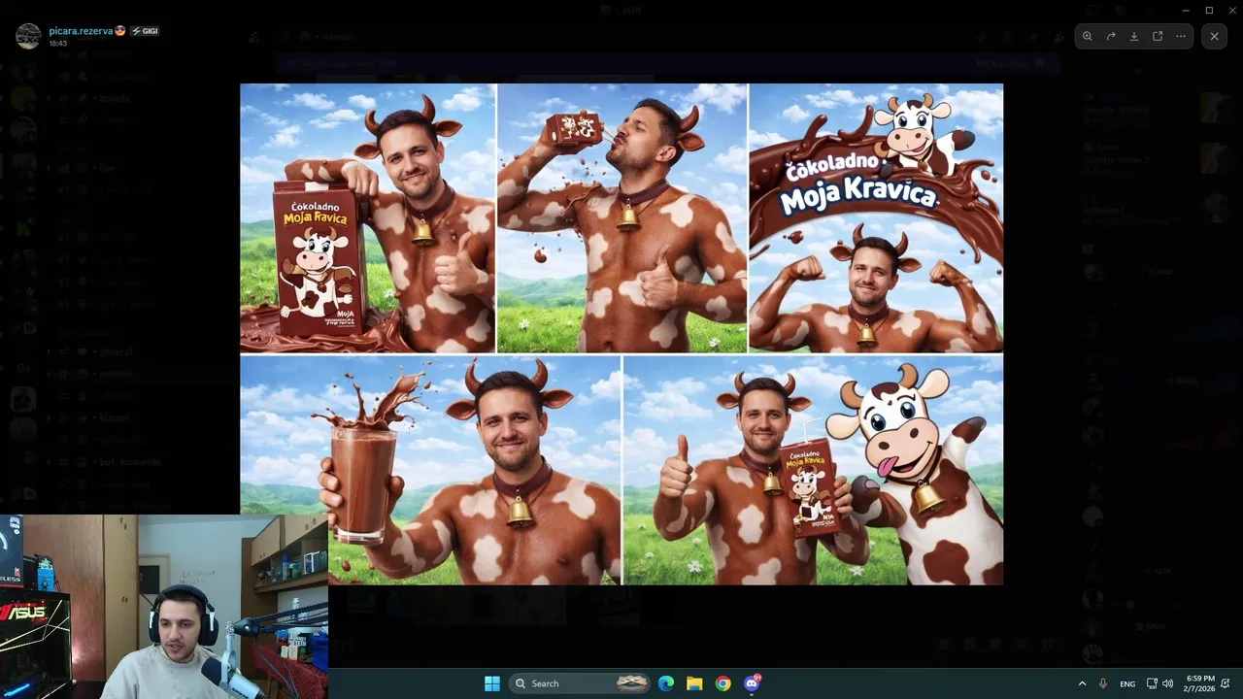Click the microphone tray icon
The width and height of the screenshot is (1243, 699).
pos(1103,683)
